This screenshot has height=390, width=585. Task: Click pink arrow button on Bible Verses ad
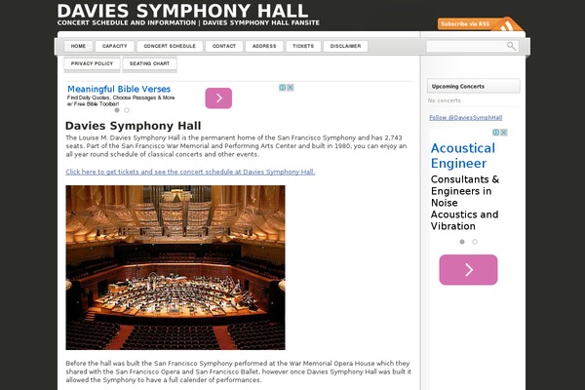218,97
